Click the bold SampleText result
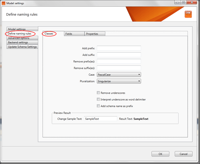The width and height of the screenshot is (200, 164). pos(141,119)
